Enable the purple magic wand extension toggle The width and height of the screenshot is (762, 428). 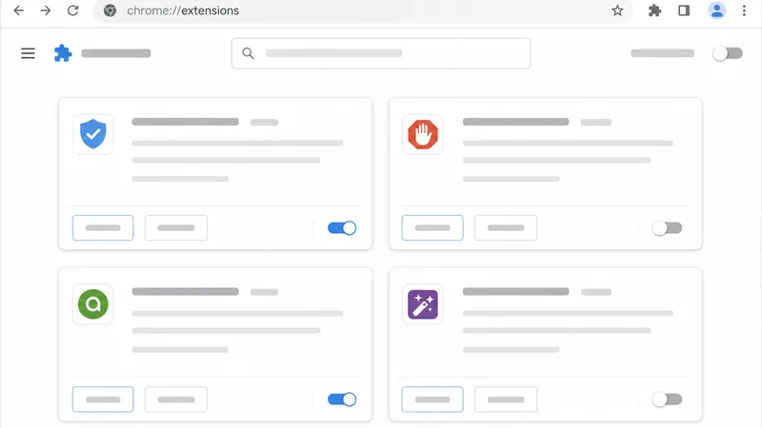pos(667,399)
